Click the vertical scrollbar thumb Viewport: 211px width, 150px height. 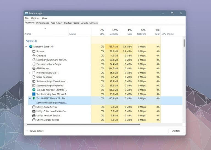pos(184,43)
